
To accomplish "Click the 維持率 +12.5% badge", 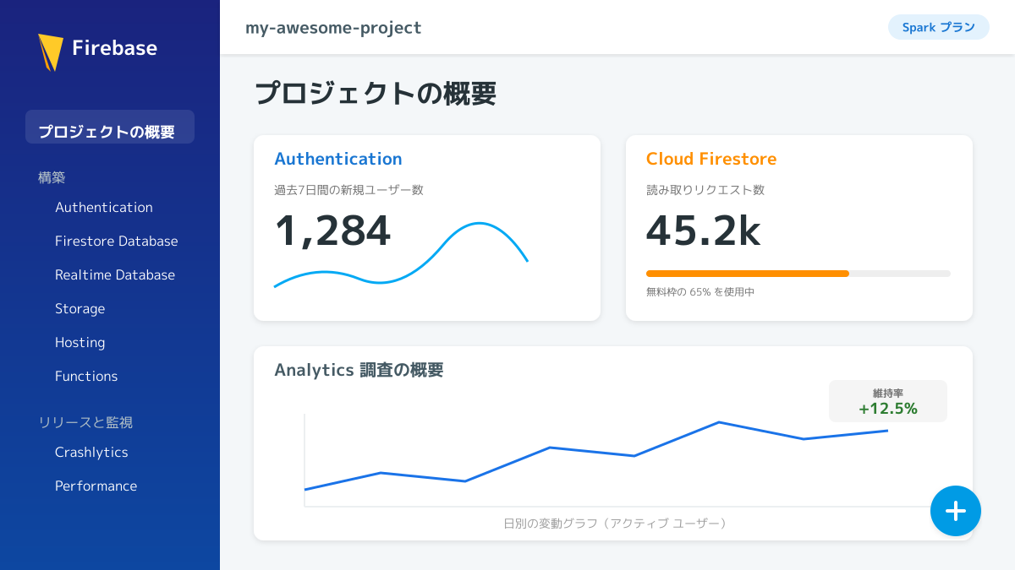I will (x=888, y=401).
